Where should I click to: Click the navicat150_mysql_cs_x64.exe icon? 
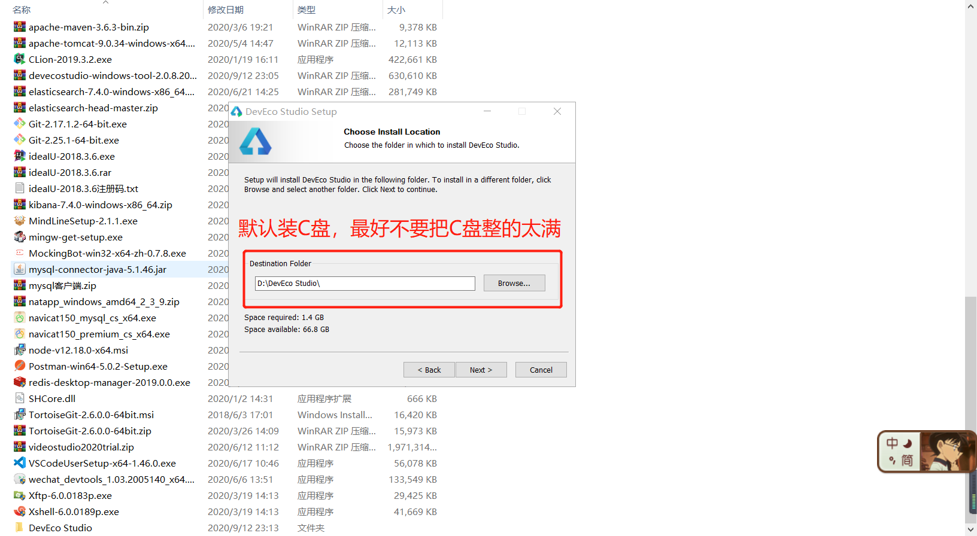coord(20,318)
